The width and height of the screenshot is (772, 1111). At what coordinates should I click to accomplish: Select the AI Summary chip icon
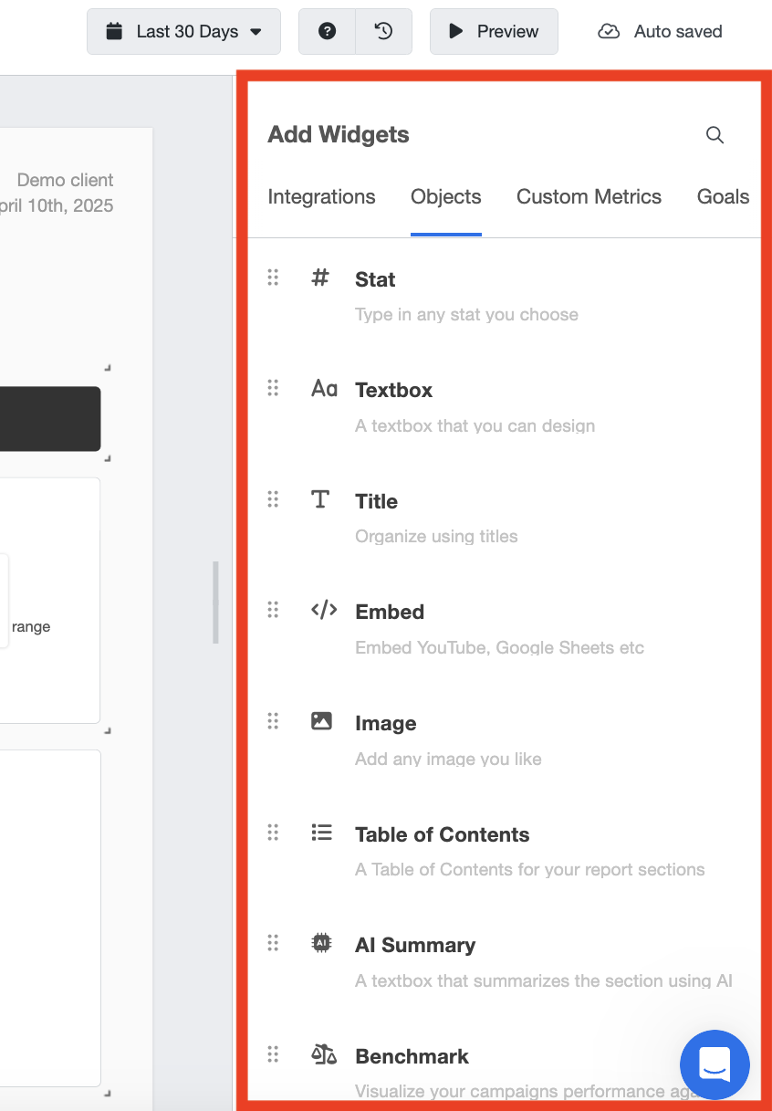[x=321, y=942]
